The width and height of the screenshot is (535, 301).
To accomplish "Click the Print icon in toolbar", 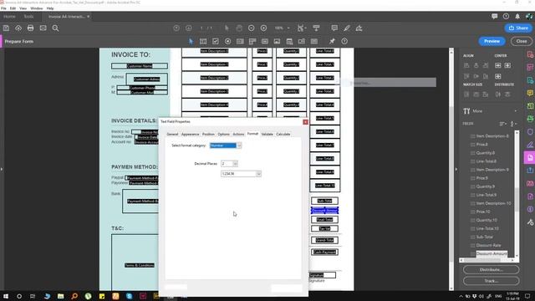I will point(31,28).
